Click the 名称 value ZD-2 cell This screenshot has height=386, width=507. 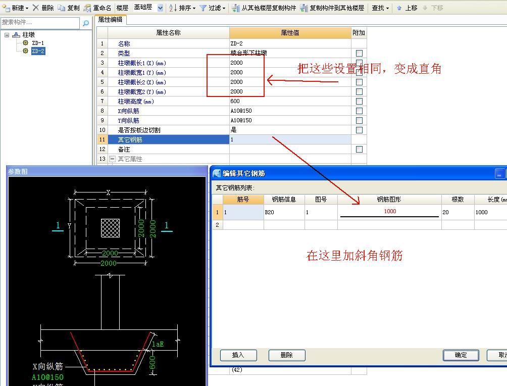click(x=290, y=43)
